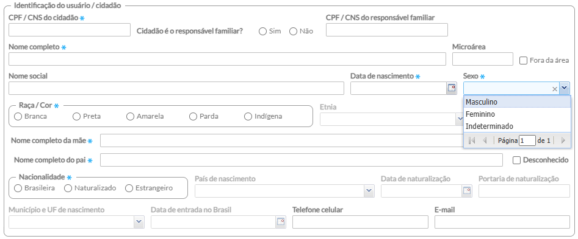Image resolution: width=578 pixels, height=239 pixels.
Task: Check the Fora da área checkbox
Action: [x=523, y=61]
